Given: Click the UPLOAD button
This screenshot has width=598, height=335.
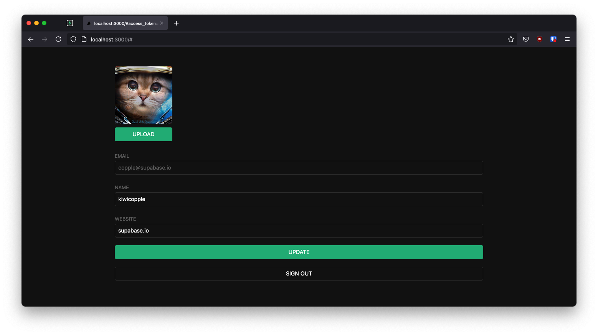Looking at the screenshot, I should click(x=143, y=134).
